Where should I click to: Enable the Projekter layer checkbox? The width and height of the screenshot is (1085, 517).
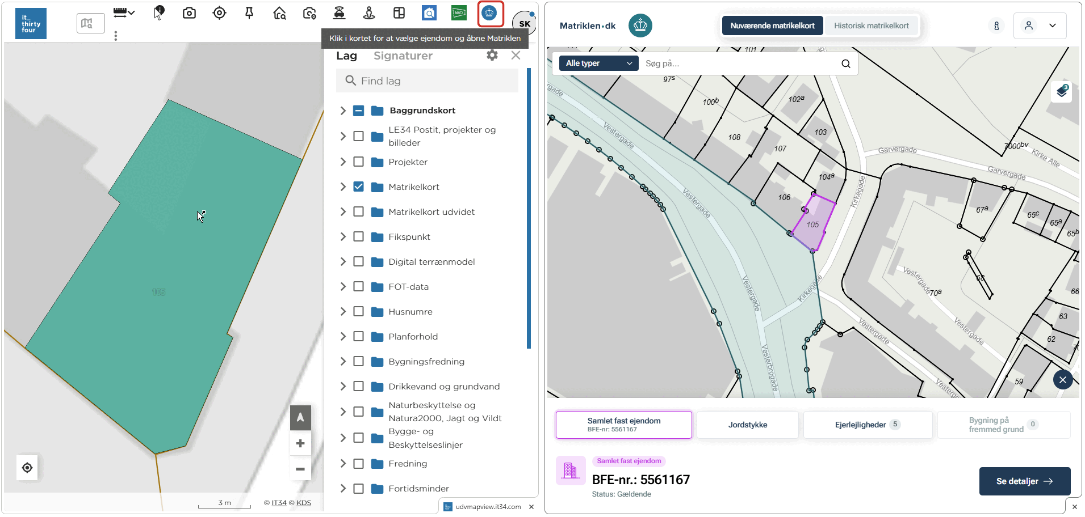pos(358,162)
